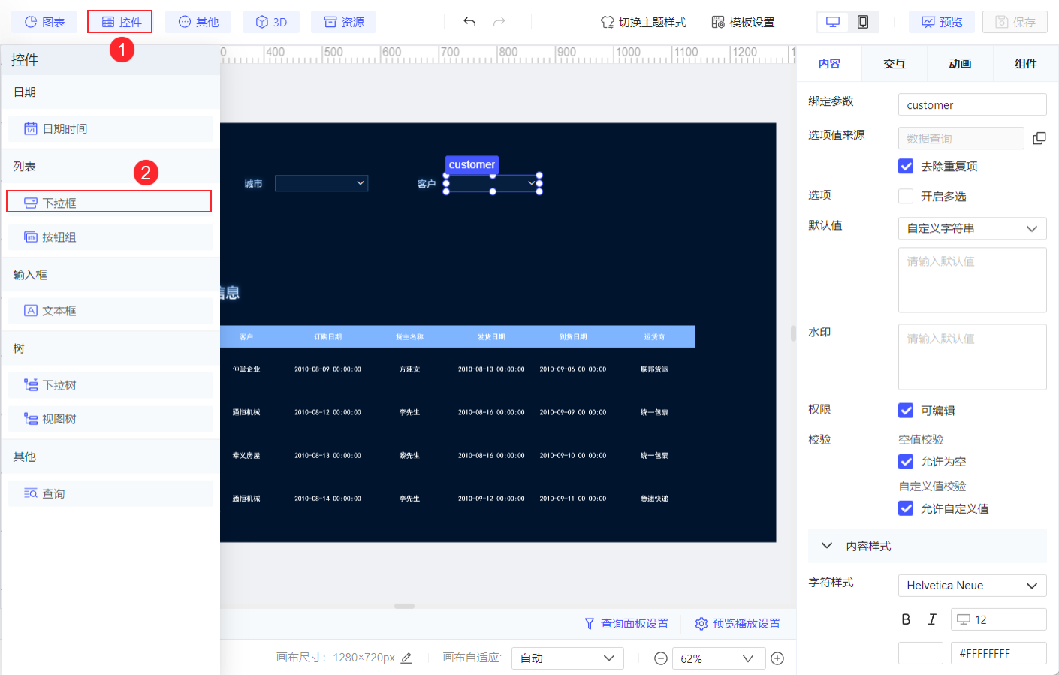This screenshot has width=1059, height=675.
Task: Click the 绑定参数 customer input field
Action: tap(972, 104)
